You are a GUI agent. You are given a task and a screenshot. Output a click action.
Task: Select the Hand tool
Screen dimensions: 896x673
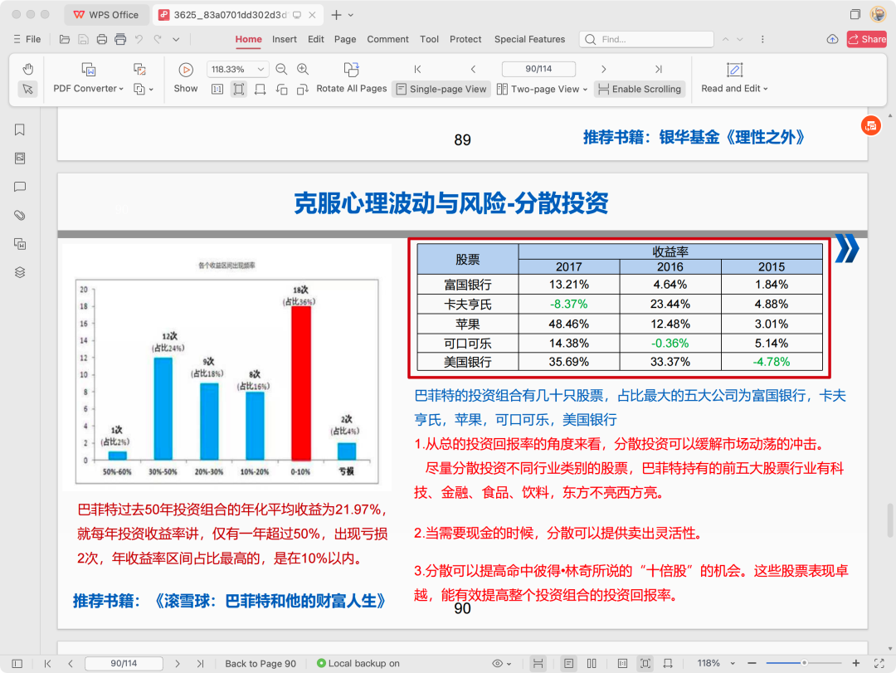pyautogui.click(x=27, y=69)
